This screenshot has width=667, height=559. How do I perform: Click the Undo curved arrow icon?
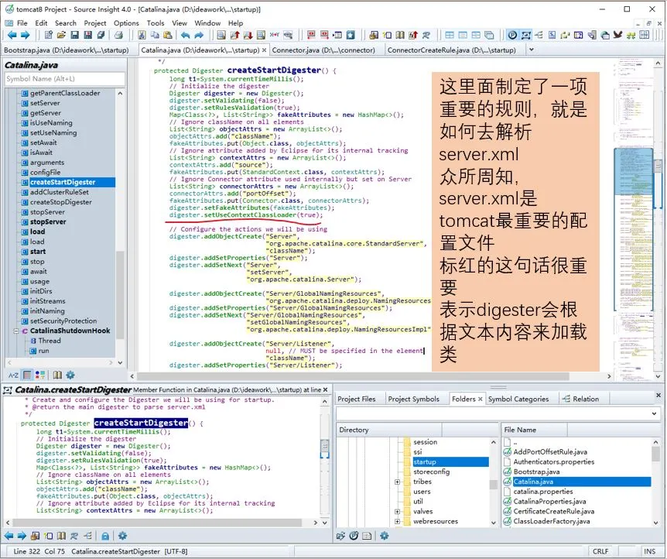point(185,35)
